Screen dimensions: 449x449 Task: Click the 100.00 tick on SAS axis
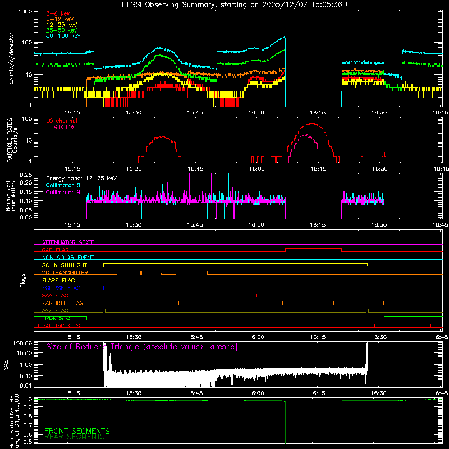pos(22,343)
